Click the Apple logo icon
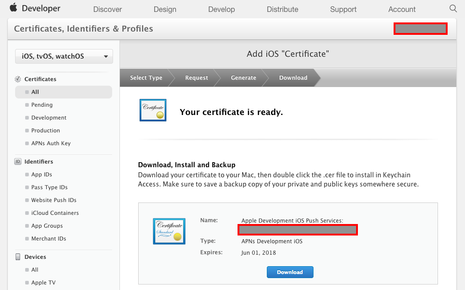Viewport: 465px width, 290px height. click(x=13, y=8)
